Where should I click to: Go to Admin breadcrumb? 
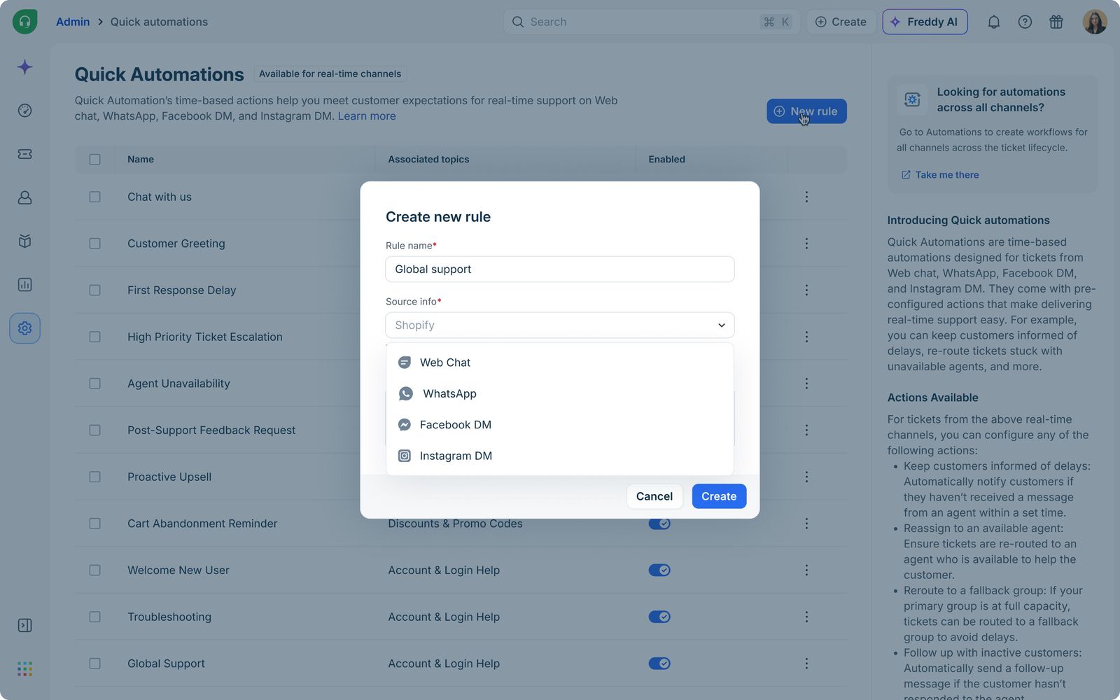[x=73, y=22]
